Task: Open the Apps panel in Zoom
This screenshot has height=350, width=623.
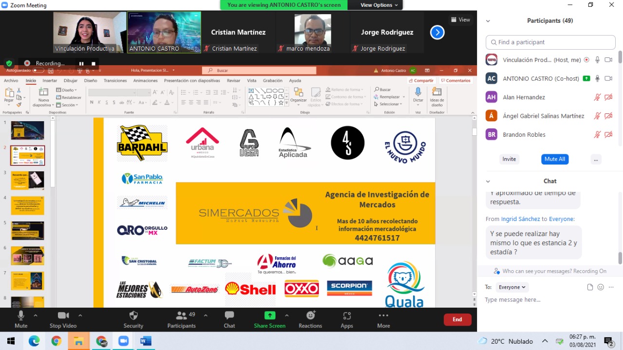Action: click(347, 319)
